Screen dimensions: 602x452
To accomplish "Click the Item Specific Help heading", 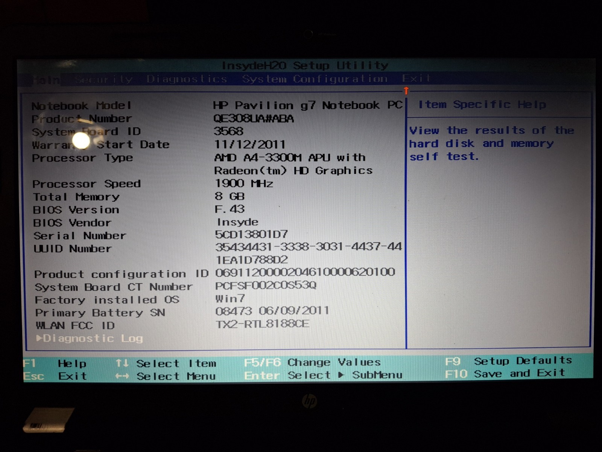I will point(482,105).
